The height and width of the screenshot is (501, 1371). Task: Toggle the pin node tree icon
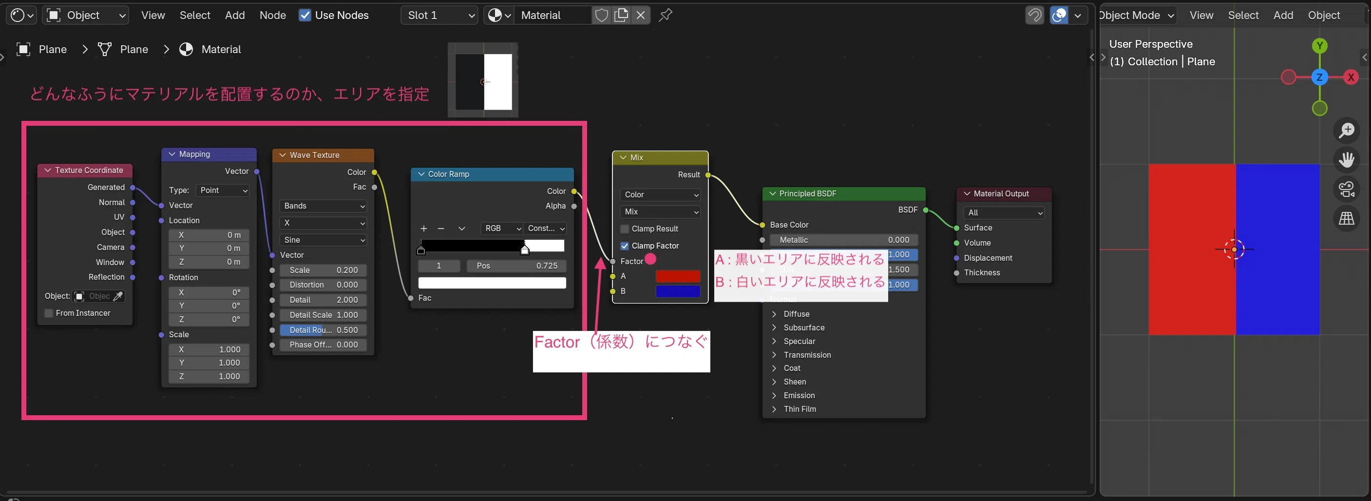(665, 15)
